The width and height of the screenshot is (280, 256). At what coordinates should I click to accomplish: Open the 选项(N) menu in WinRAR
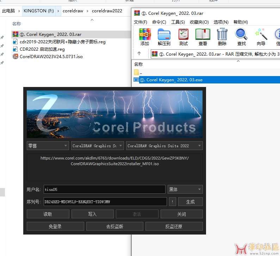tap(221, 22)
